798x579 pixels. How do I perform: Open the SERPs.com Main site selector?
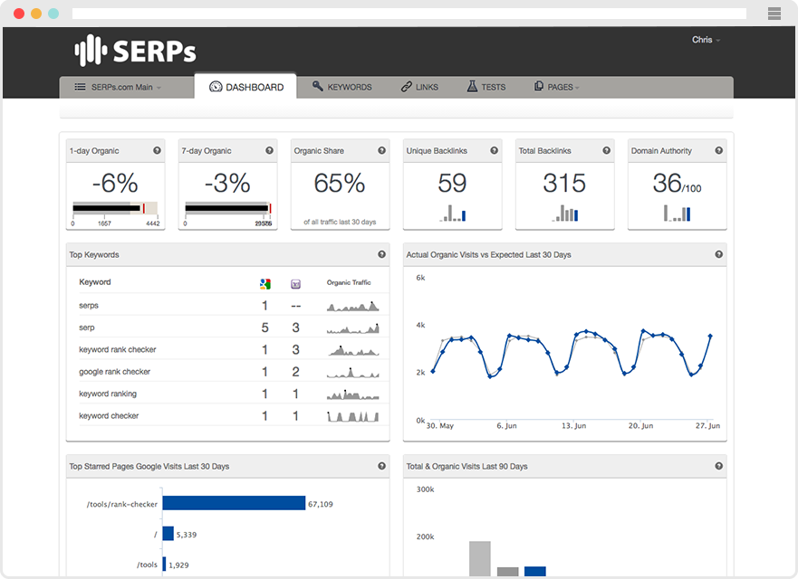point(118,87)
